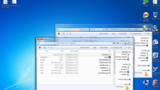Click צרוב (Burn) in C&C4 CRK toolbar
The image size is (160, 90).
click(x=94, y=47)
